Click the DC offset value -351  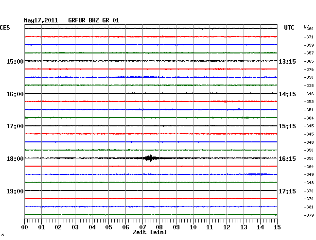tap(309, 110)
